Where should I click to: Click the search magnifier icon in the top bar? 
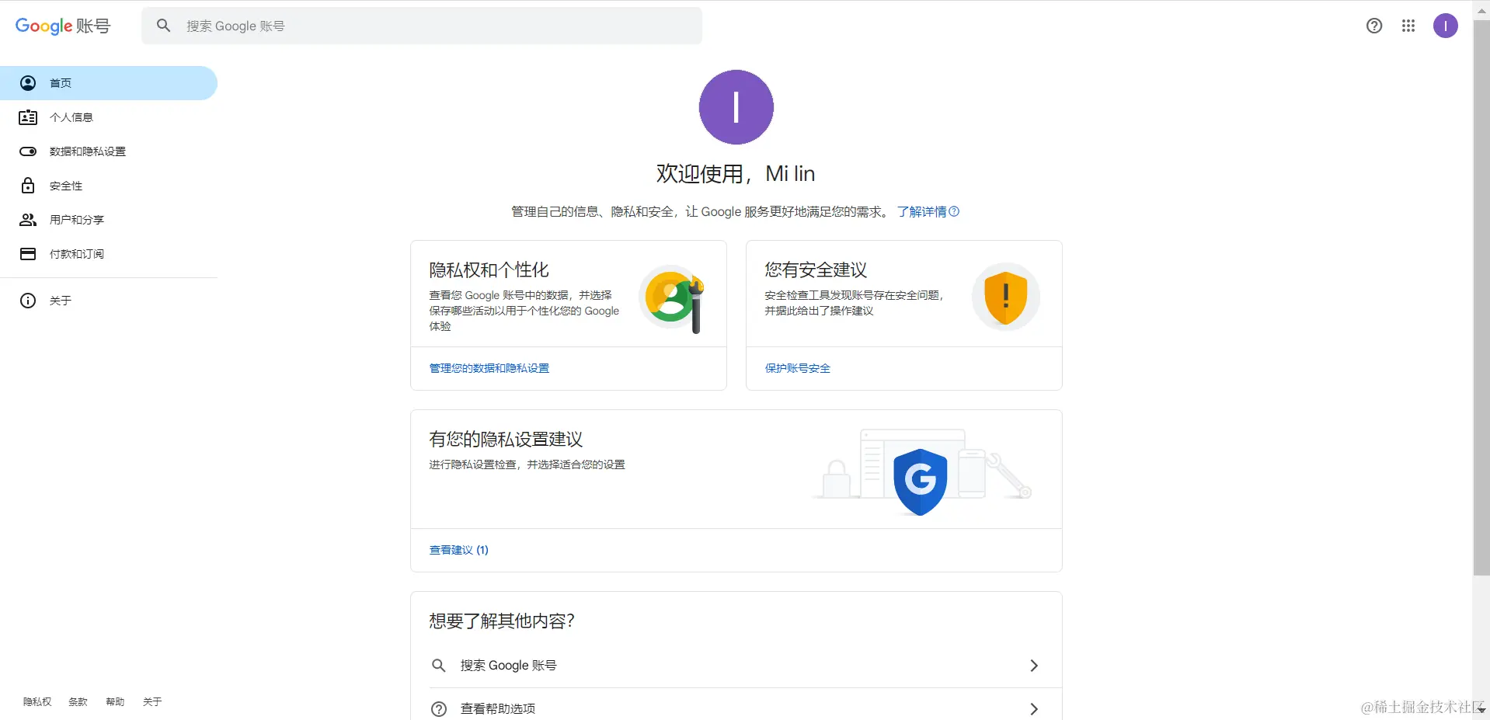click(163, 26)
